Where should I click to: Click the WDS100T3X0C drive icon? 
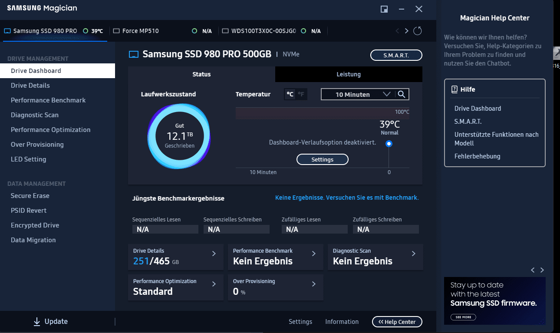tap(225, 31)
